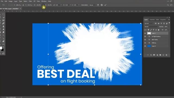The height and width of the screenshot is (98, 174).
Task: Open the Opacity slider dropdown arrow
Action: 169,27
